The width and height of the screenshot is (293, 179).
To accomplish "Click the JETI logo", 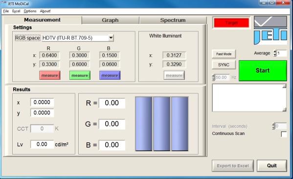I will pos(270,30).
